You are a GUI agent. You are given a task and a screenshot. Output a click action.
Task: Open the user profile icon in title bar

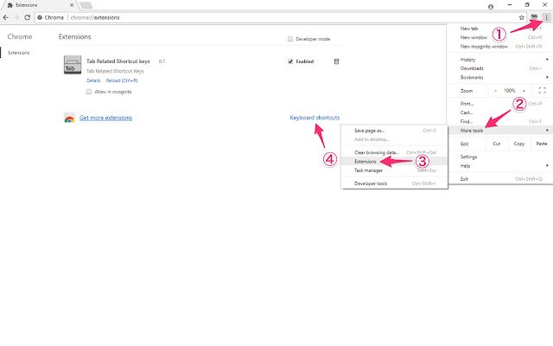[x=491, y=7]
